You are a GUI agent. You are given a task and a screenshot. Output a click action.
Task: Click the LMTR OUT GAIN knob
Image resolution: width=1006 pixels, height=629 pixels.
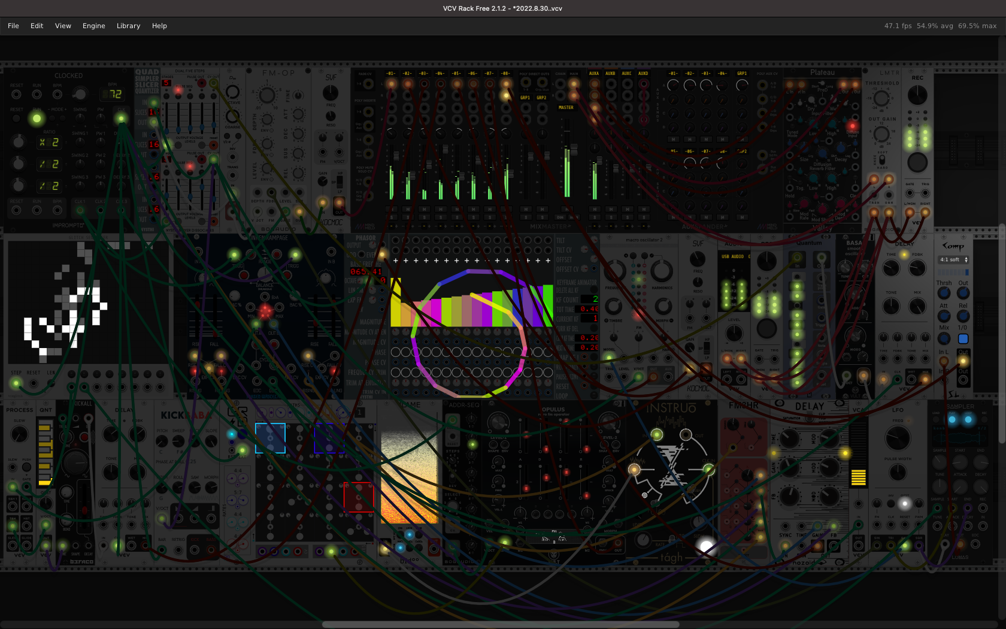click(x=881, y=134)
